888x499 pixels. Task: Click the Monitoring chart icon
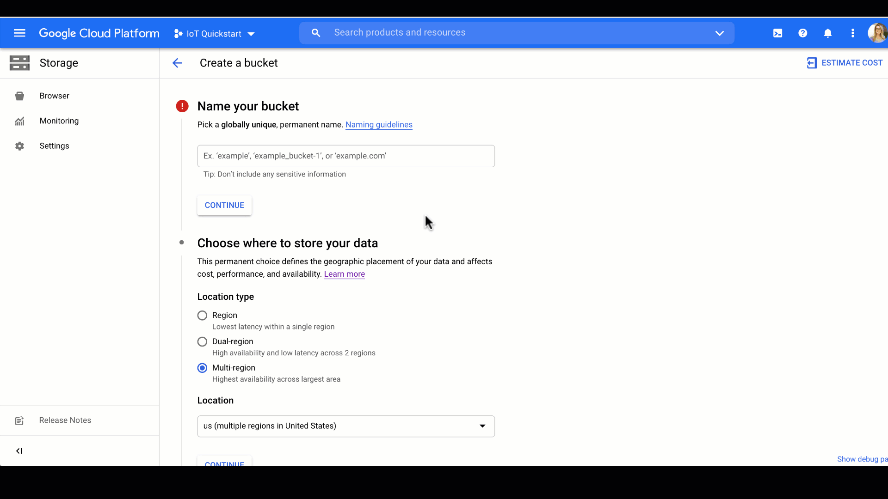19,121
